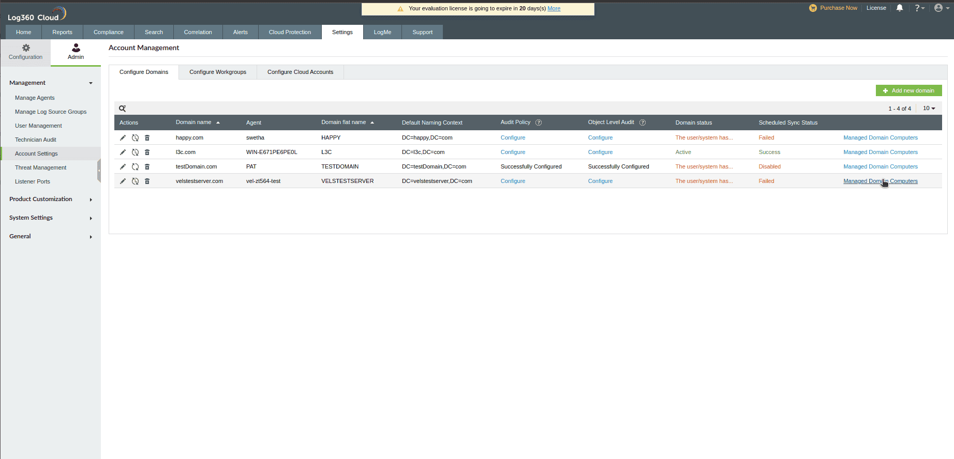Open Manage Log Source Groups
The width and height of the screenshot is (954, 459).
pos(51,112)
